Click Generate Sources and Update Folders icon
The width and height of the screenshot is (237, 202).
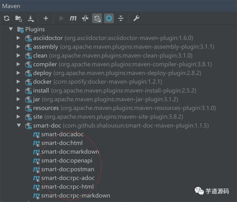[x=18, y=18]
